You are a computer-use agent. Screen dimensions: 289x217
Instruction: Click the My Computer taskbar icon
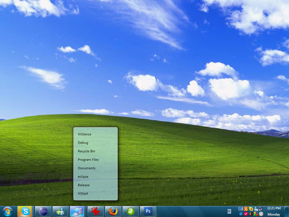[77, 211]
